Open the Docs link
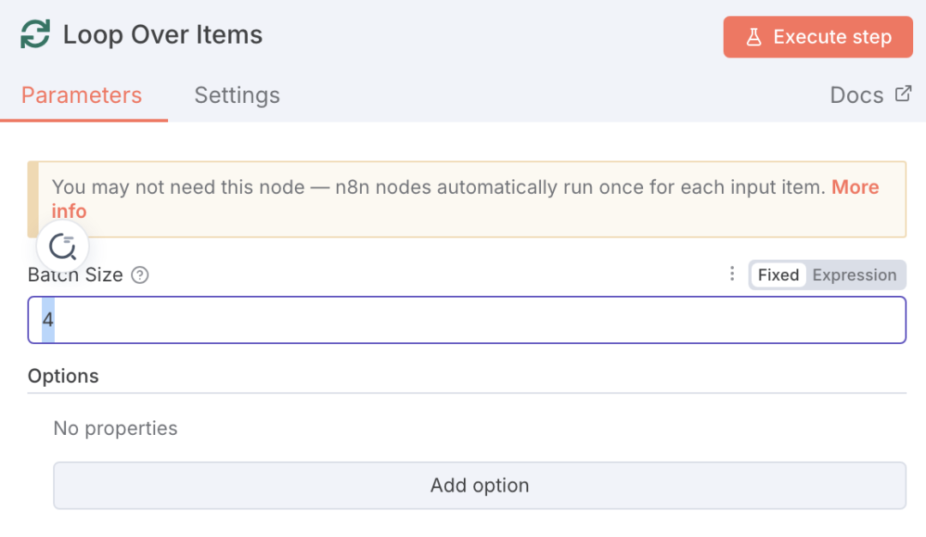 pos(857,95)
